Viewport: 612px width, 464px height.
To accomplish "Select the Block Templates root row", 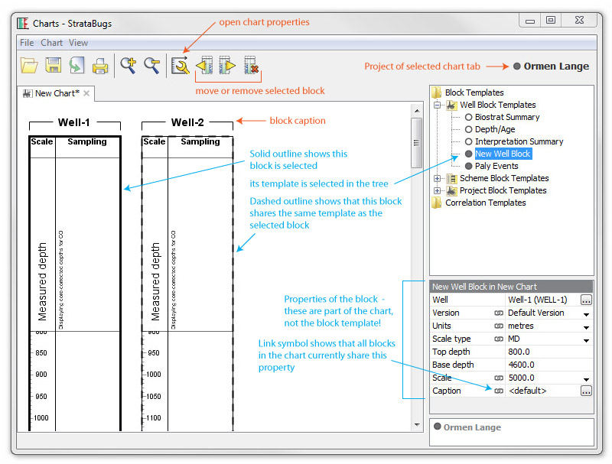I will click(x=474, y=92).
